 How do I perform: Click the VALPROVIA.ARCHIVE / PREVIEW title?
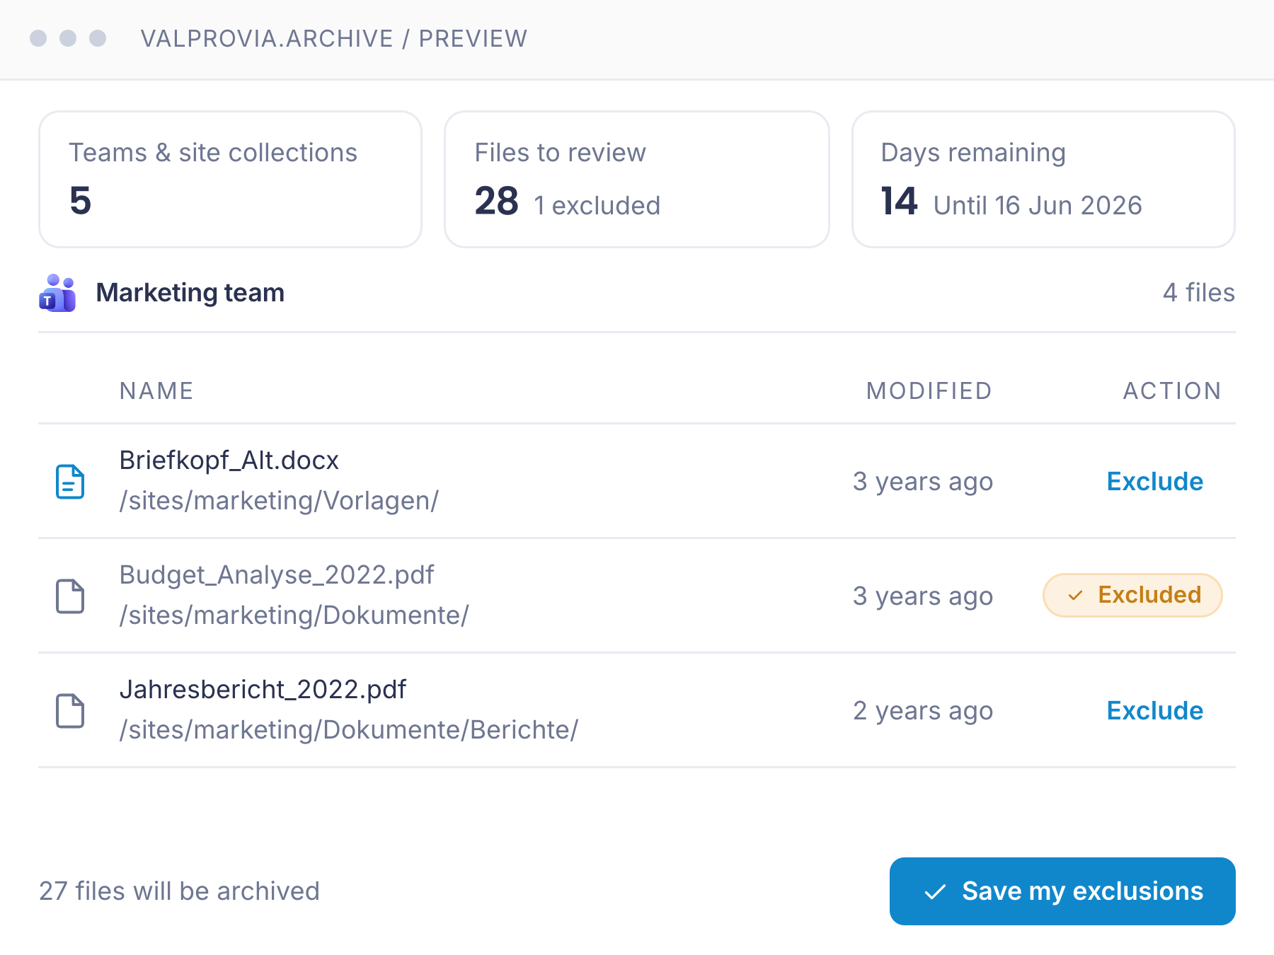click(x=334, y=38)
